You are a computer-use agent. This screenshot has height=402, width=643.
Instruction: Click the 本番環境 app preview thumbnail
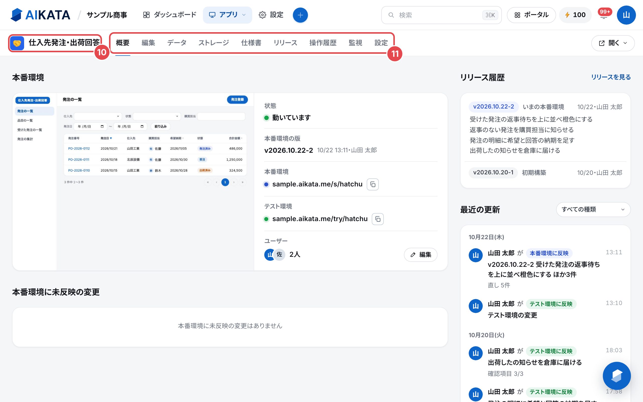click(133, 182)
